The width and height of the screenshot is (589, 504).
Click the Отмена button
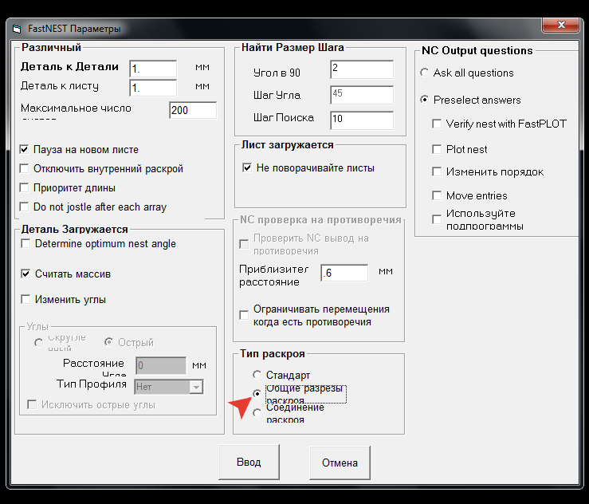coord(340,463)
